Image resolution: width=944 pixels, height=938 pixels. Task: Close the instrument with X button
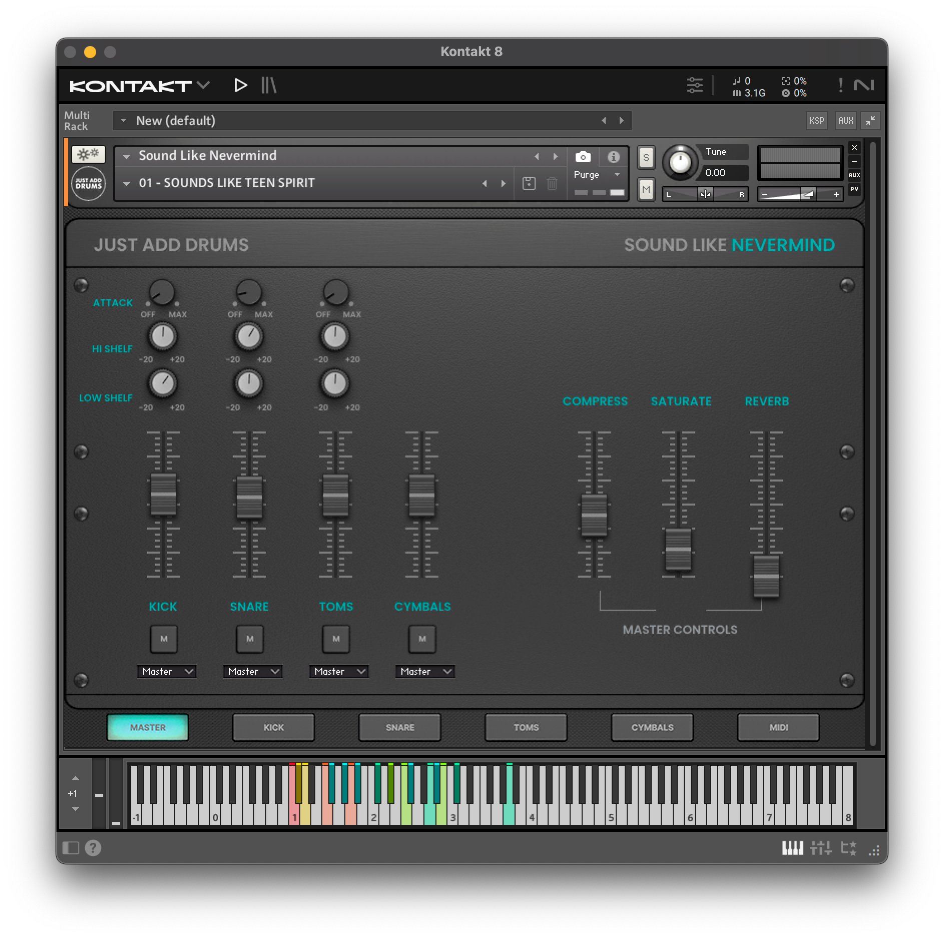[x=854, y=148]
